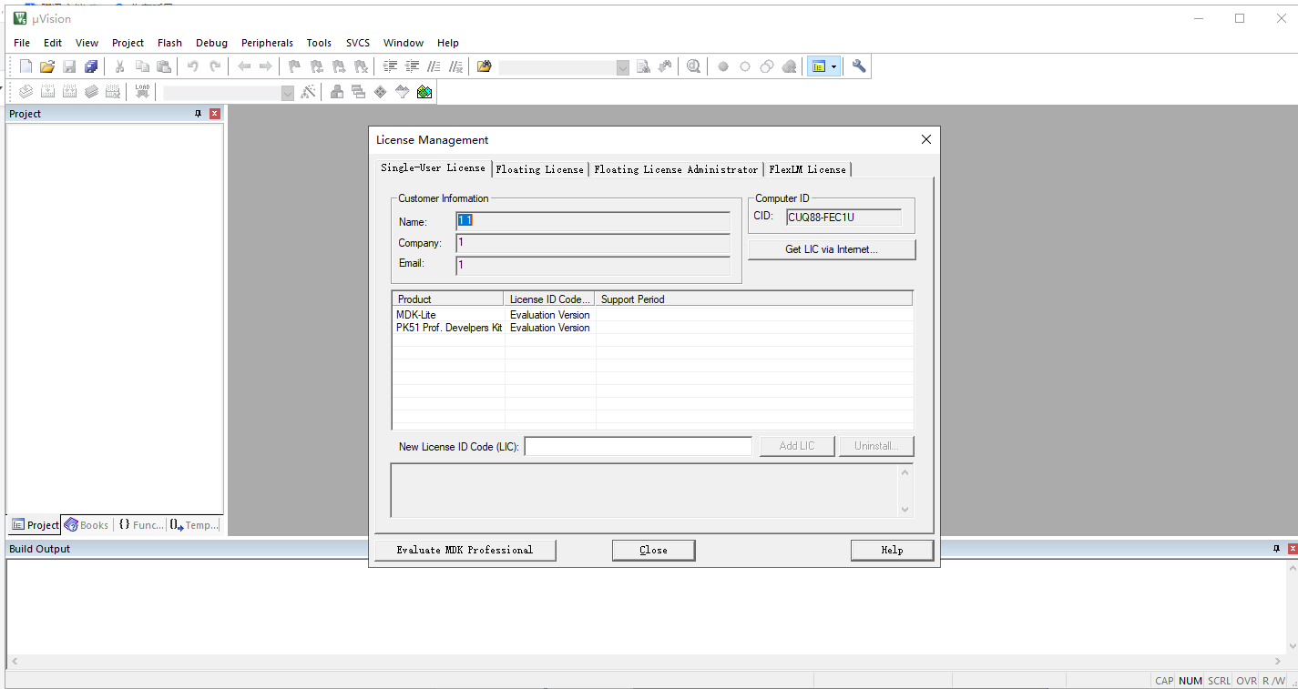The height and width of the screenshot is (689, 1298).
Task: Click the Paste clipboard icon
Action: 164,66
